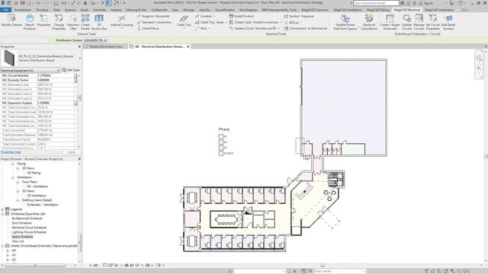Switch to the Architecture ribbon tab
Image resolution: width=488 pixels, height=274 pixels.
click(23, 10)
